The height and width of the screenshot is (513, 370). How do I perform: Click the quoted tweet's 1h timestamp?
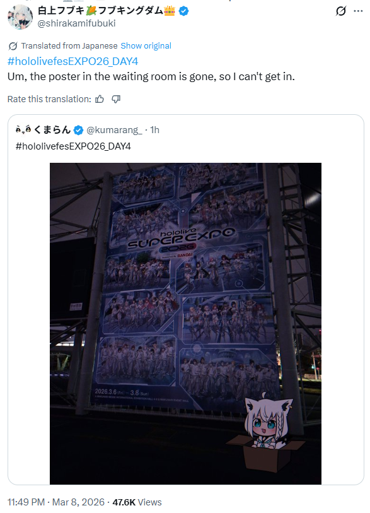pyautogui.click(x=154, y=130)
